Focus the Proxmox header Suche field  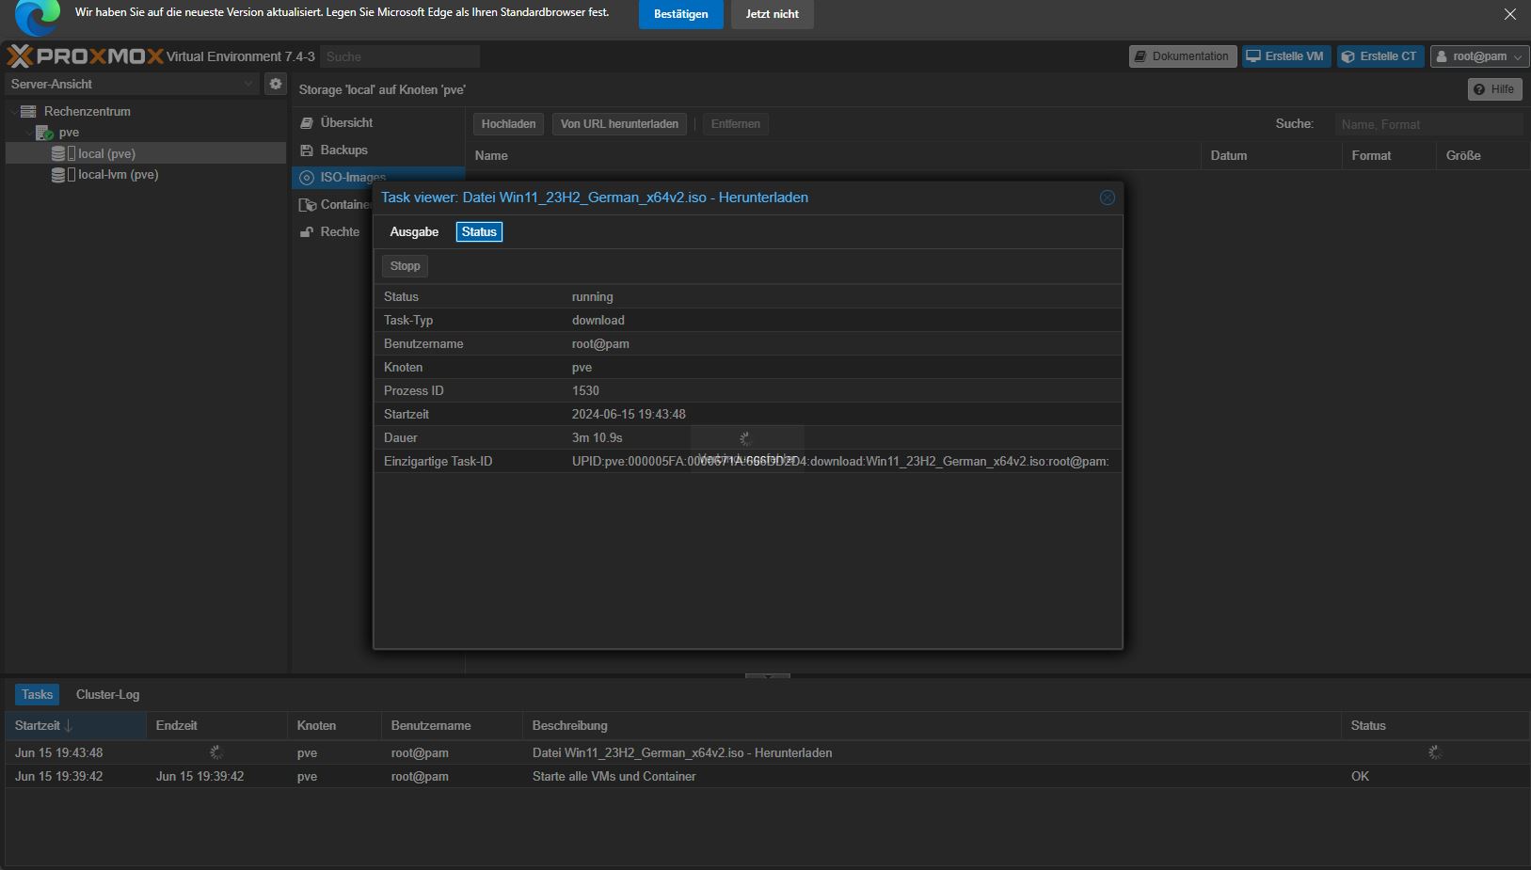coord(400,56)
